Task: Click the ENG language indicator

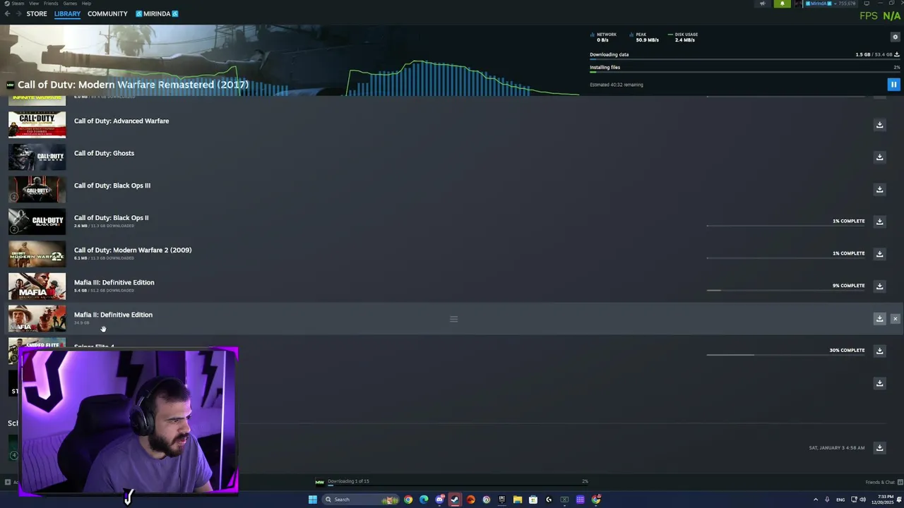Action: 840,500
